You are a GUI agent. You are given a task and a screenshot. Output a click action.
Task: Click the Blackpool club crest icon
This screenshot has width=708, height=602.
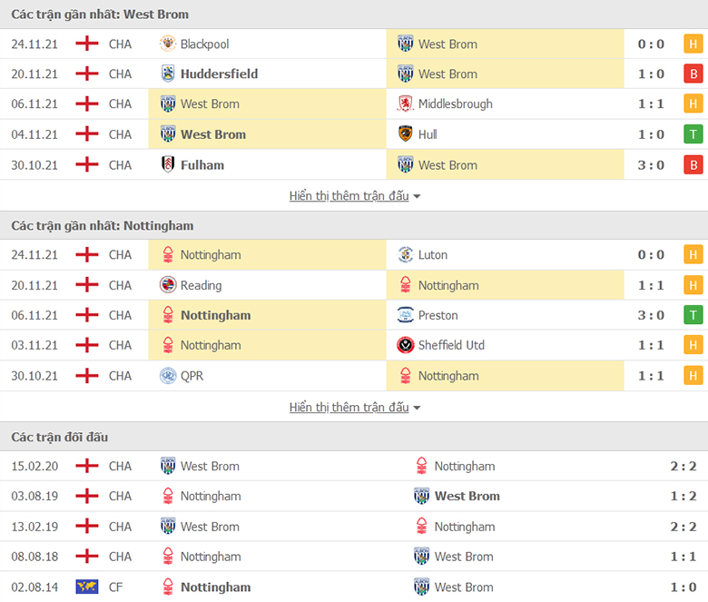pos(168,44)
